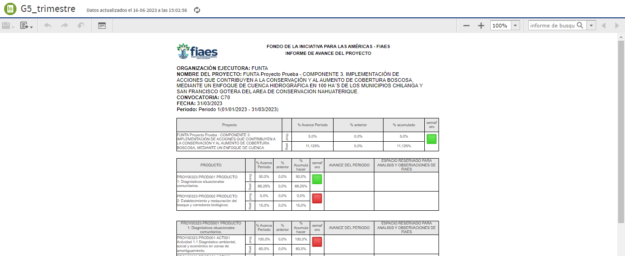Click the FIAES logo image
Screen dimensions: 625x256
(197, 51)
